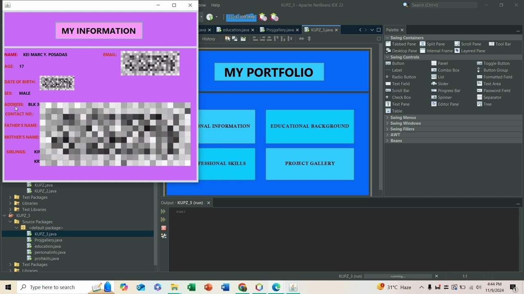Collapse the KUPZ_3 project node
The image size is (524, 294).
5,216
